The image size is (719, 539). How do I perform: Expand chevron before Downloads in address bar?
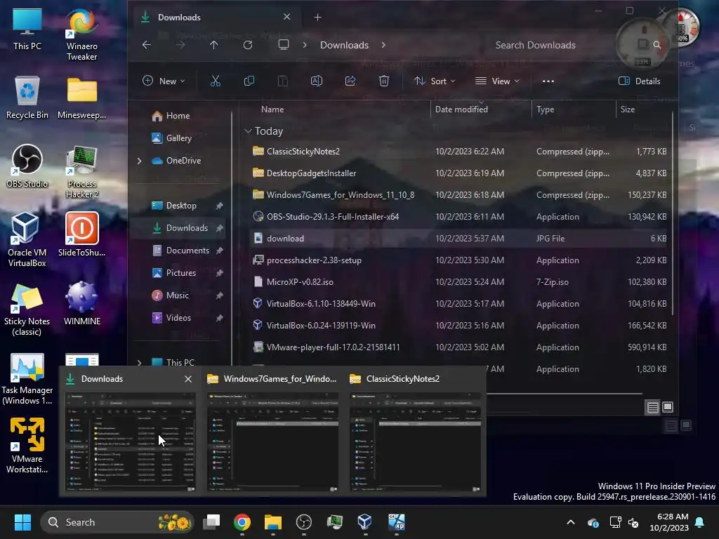[305, 45]
